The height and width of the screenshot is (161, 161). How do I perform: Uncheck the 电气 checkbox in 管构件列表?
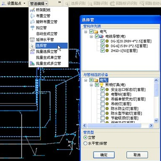click(91, 31)
